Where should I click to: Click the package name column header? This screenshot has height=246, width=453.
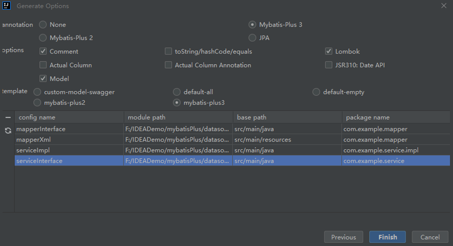click(x=367, y=118)
